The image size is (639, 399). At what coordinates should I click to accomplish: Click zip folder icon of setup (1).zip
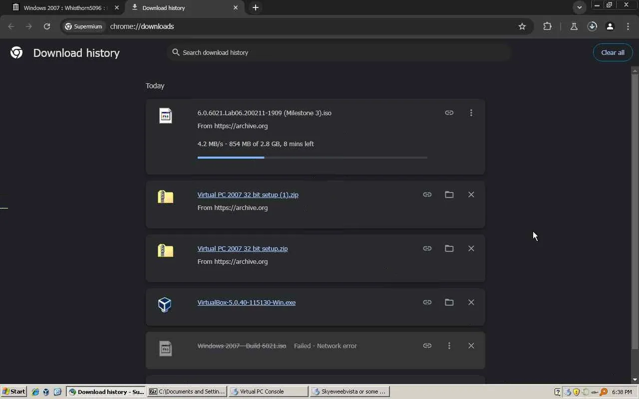165,197
